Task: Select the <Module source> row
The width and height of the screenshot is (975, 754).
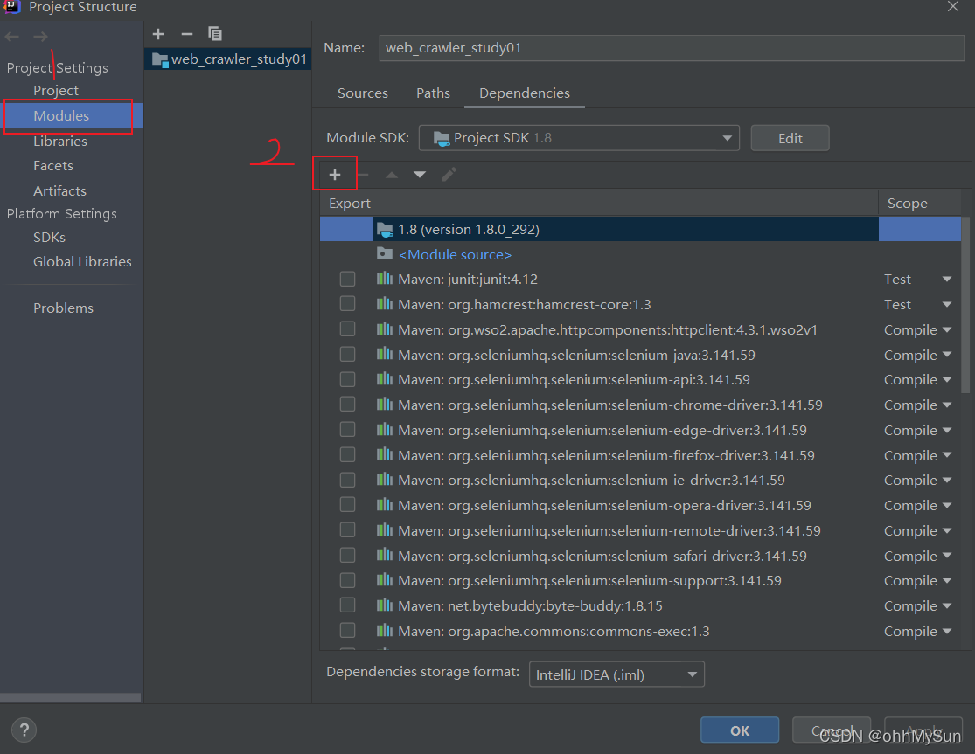Action: (640, 254)
